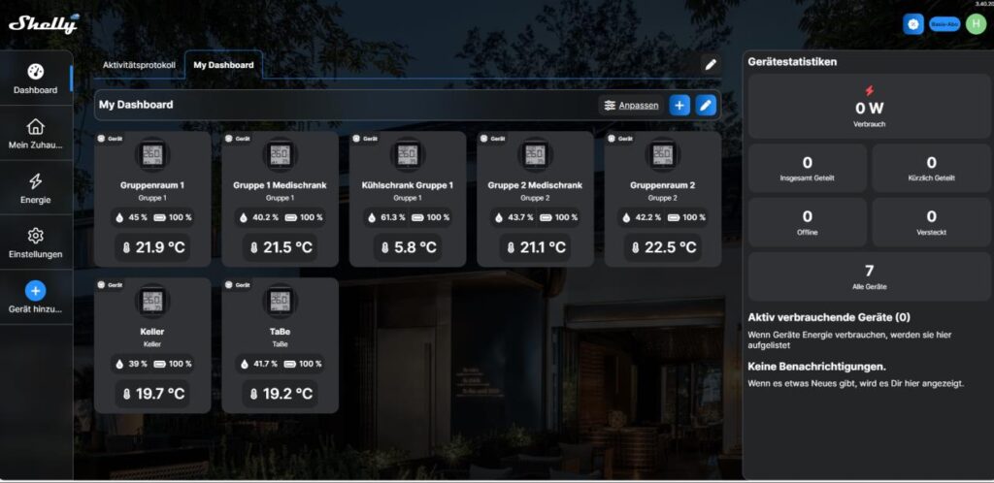994x483 pixels.
Task: Select the Keller device thumbnail image
Action: pyautogui.click(x=152, y=302)
